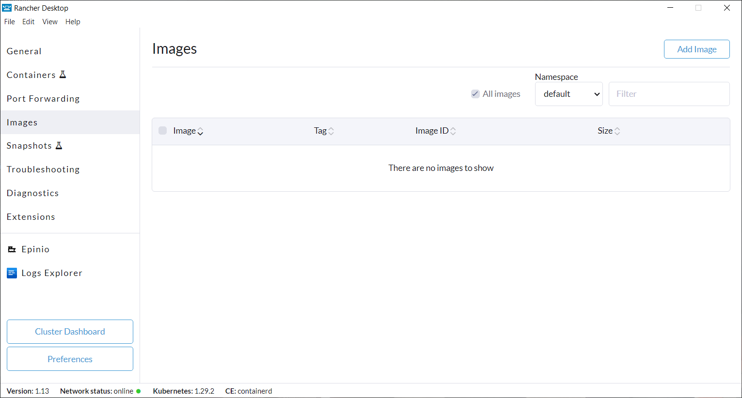Click the CE: containerd status text
This screenshot has width=742, height=398.
(249, 391)
